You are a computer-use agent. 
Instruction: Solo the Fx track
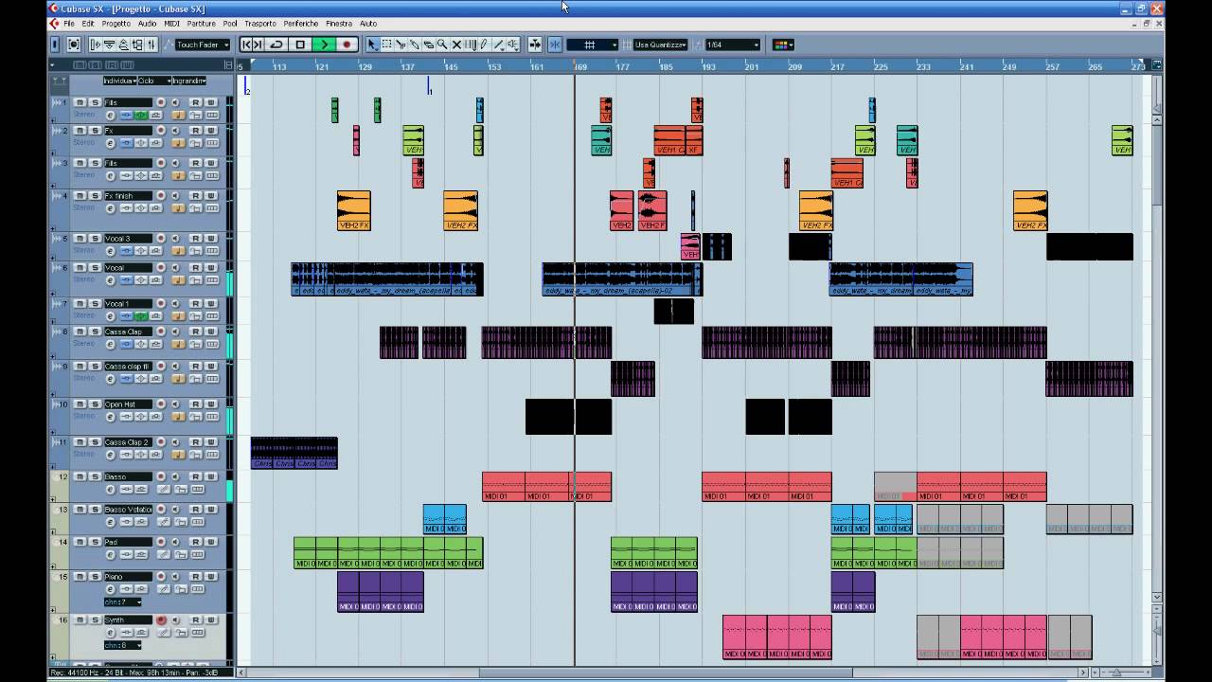pos(95,130)
